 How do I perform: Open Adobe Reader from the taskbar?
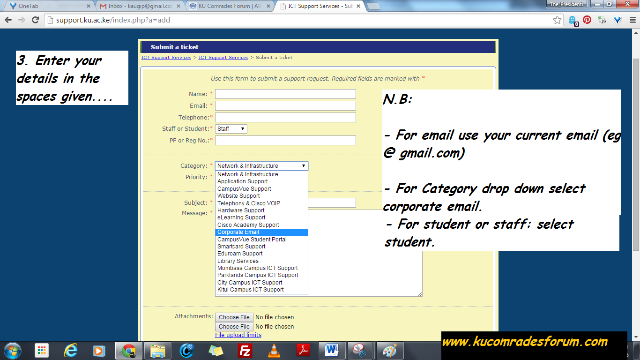[x=303, y=351]
